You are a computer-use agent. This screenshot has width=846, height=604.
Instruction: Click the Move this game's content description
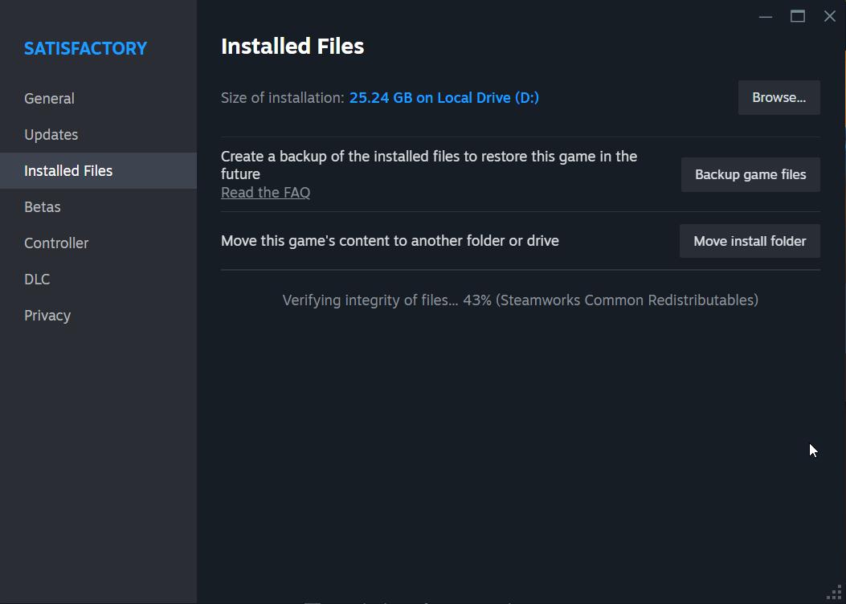tap(390, 241)
